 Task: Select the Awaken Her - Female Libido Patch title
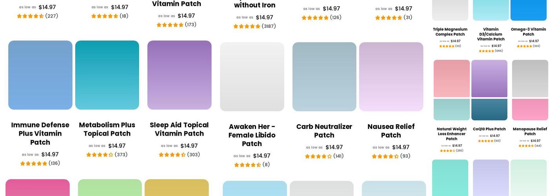pyautogui.click(x=252, y=135)
